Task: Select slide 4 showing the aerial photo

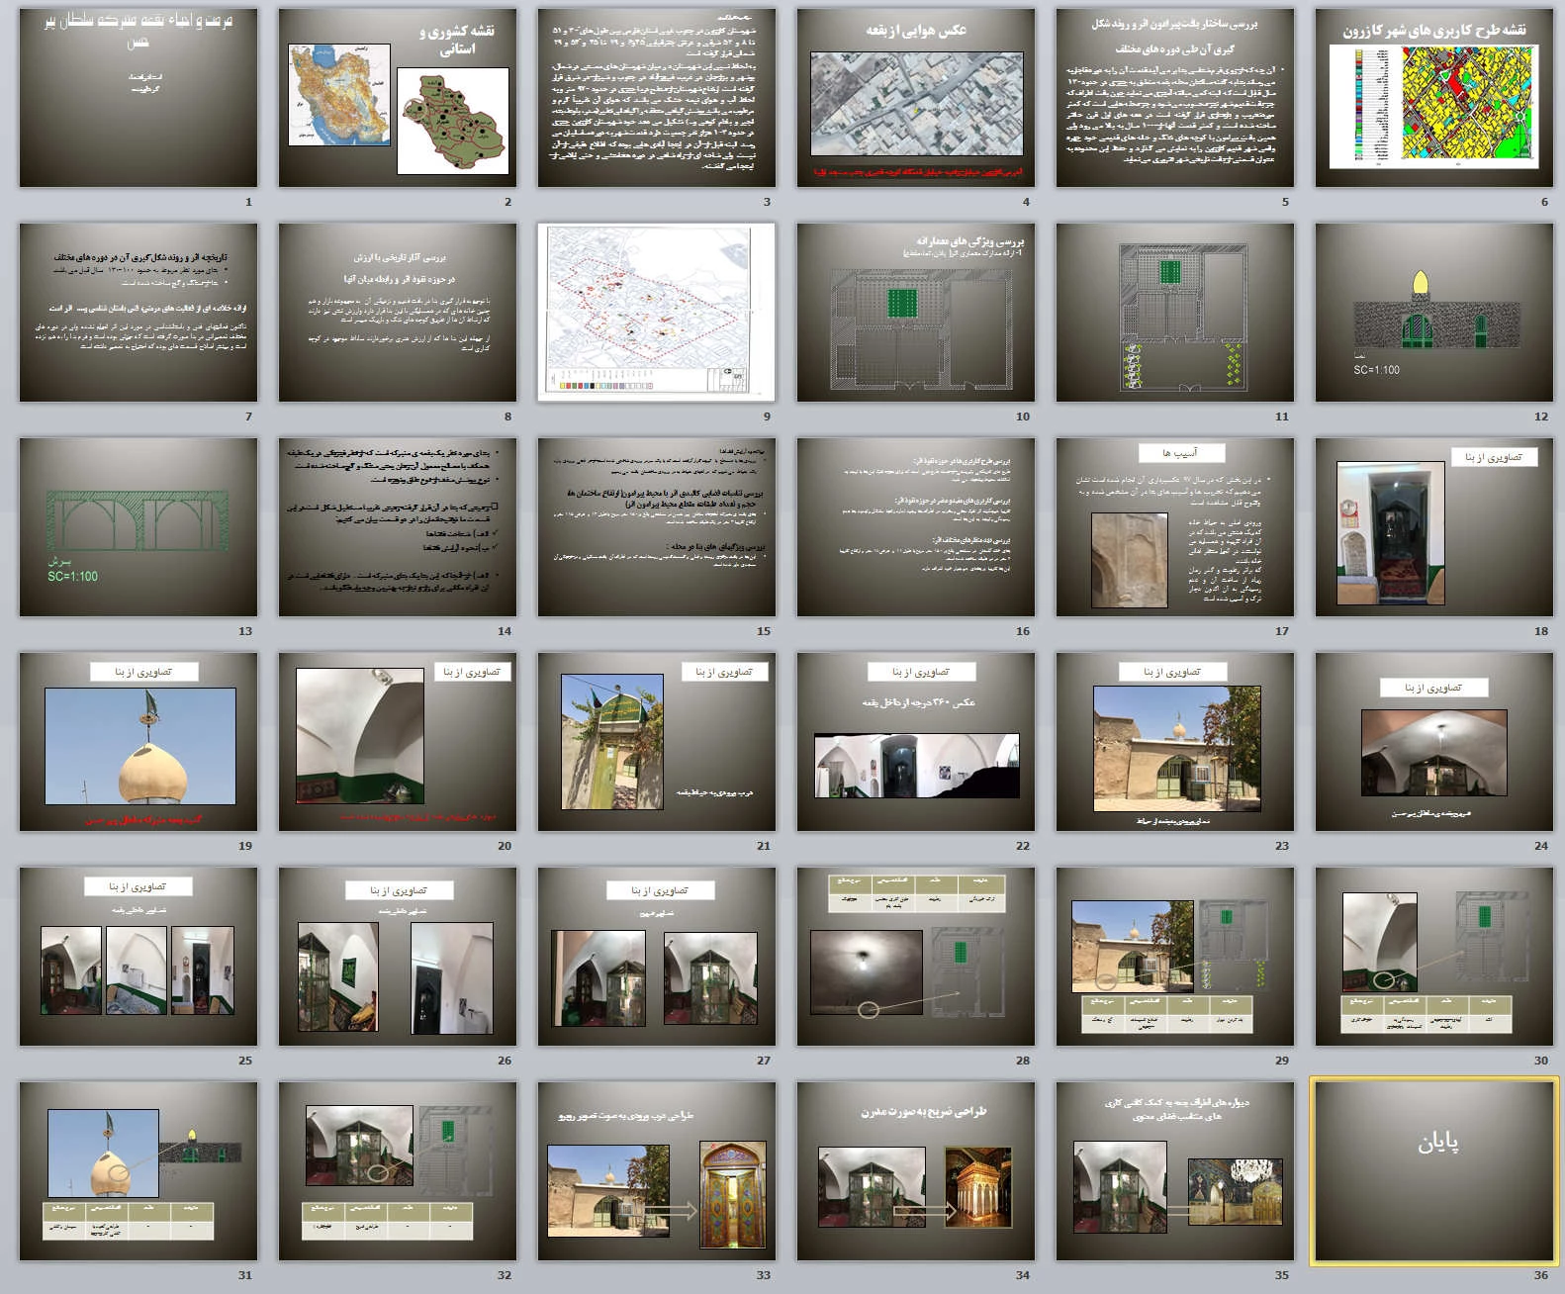Action: [x=916, y=98]
